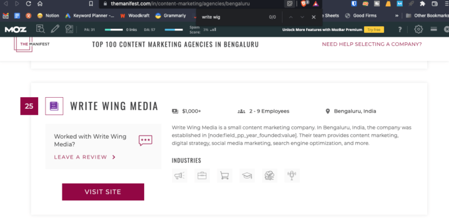The height and width of the screenshot is (224, 449).
Task: Open the grey 'fb' extension icon
Action: [x=377, y=4]
